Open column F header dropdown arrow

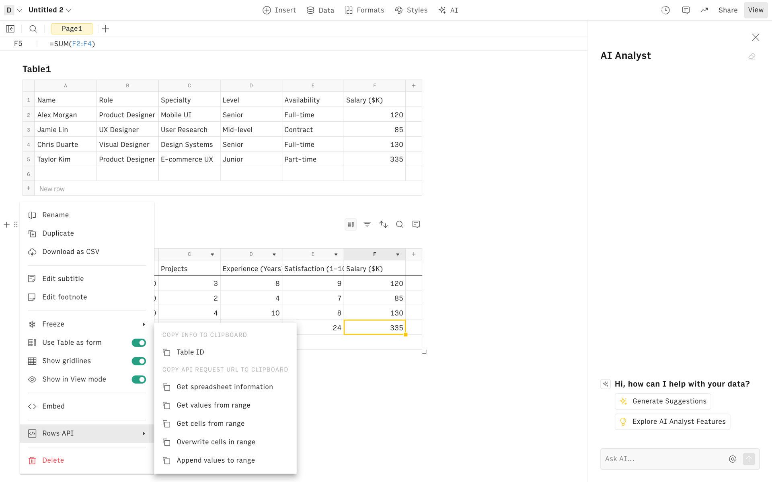pyautogui.click(x=398, y=255)
